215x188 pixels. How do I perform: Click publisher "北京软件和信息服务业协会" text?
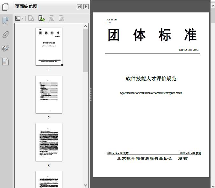point(145,158)
